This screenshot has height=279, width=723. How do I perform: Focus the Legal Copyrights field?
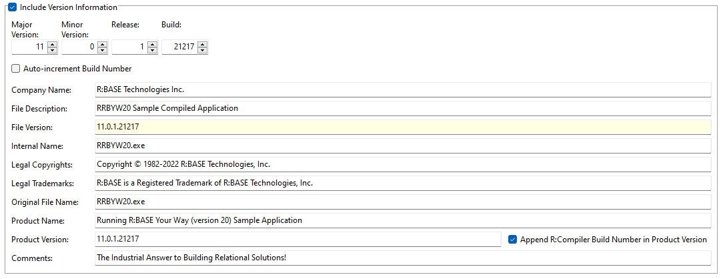click(403, 164)
